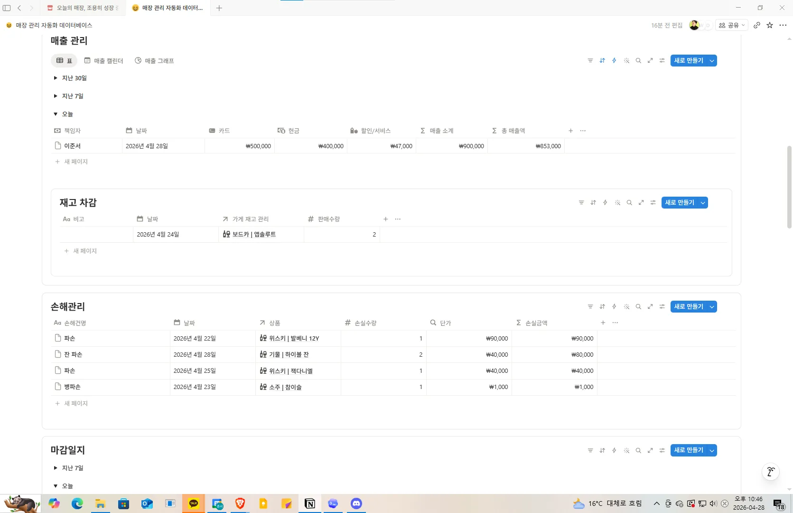This screenshot has height=513, width=793.
Task: Collapse the 오늘 group in 매출 관리
Action: click(56, 114)
